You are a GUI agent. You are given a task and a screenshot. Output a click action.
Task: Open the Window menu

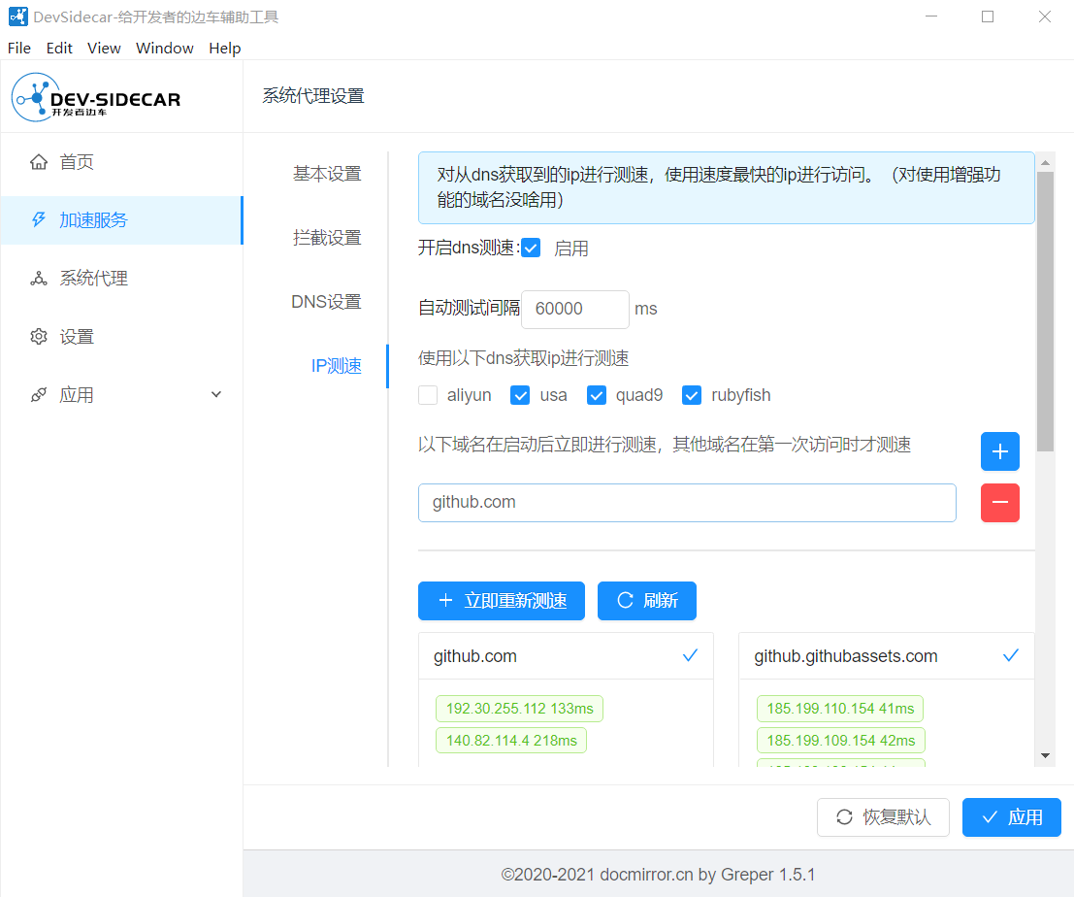[x=164, y=48]
